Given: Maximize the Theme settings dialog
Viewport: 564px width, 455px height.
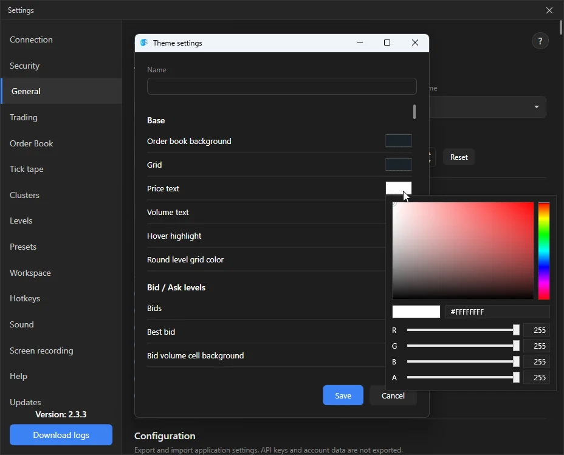Looking at the screenshot, I should (387, 43).
